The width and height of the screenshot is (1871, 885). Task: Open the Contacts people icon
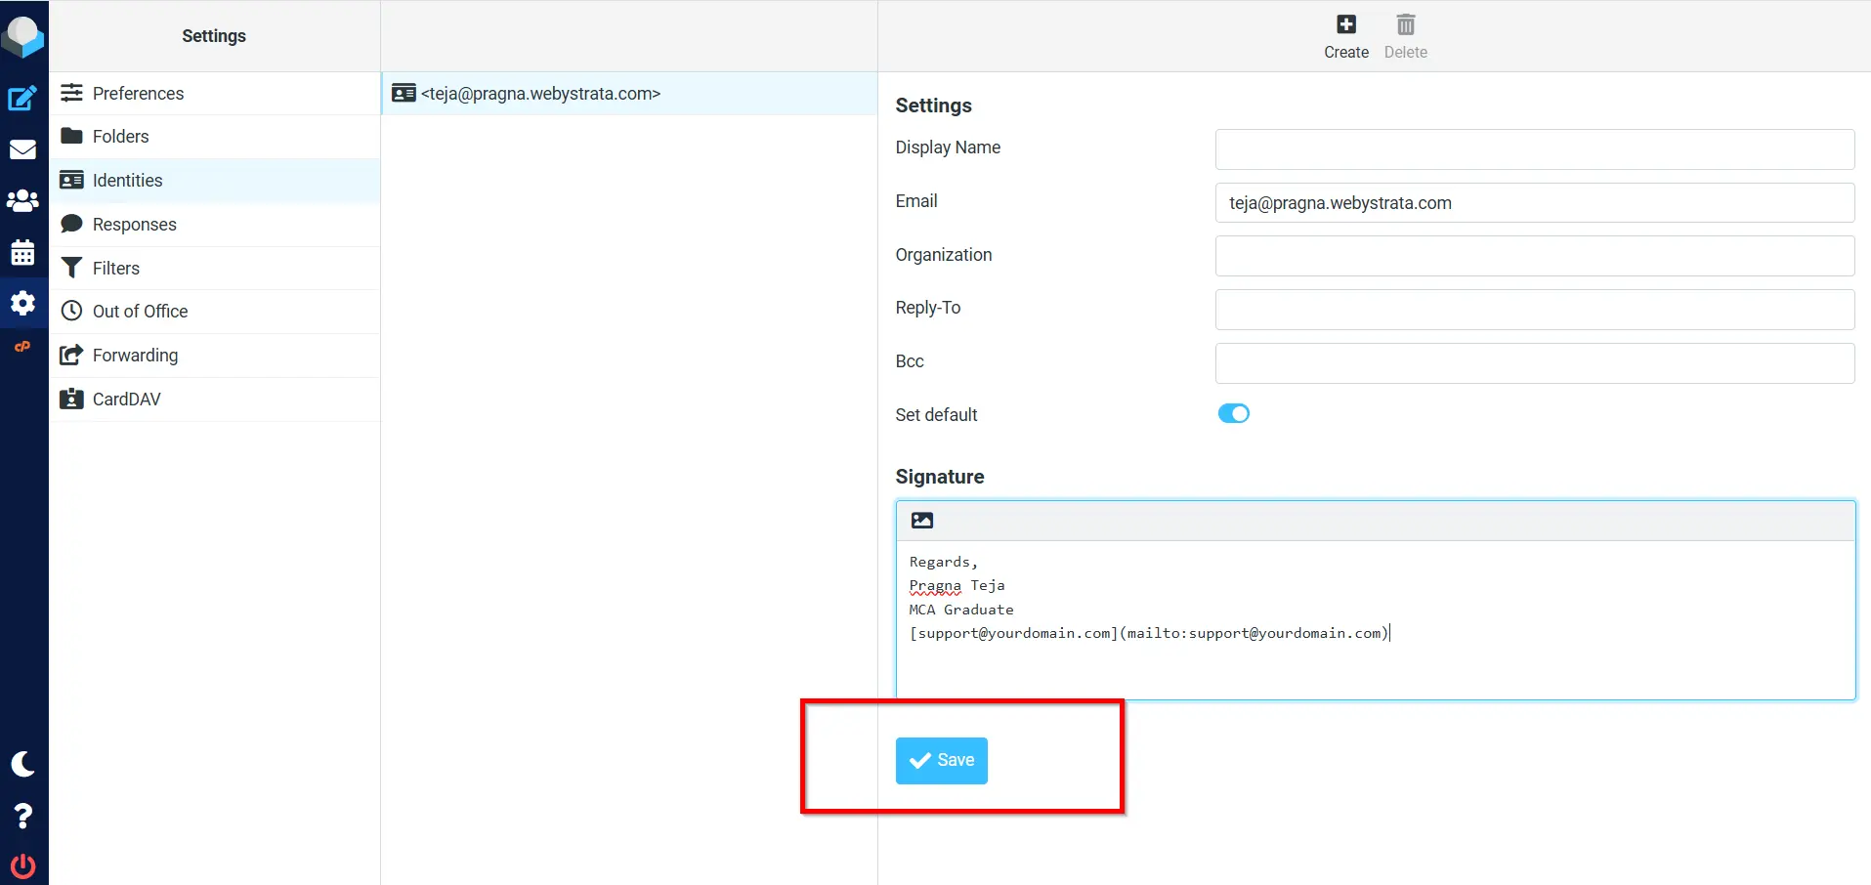coord(23,201)
